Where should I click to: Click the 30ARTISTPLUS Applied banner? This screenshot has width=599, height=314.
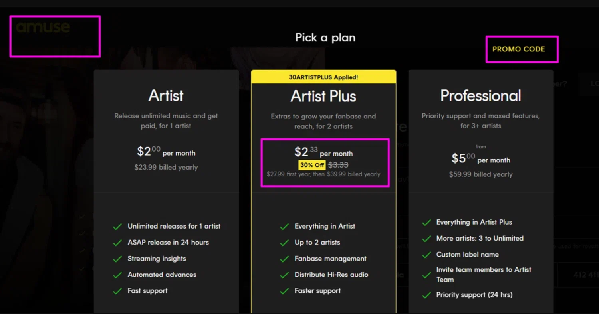tap(323, 77)
